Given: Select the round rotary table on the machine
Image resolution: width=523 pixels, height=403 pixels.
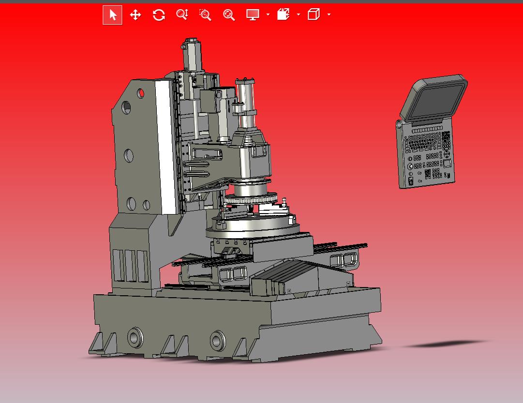Looking at the screenshot, I should tap(252, 227).
